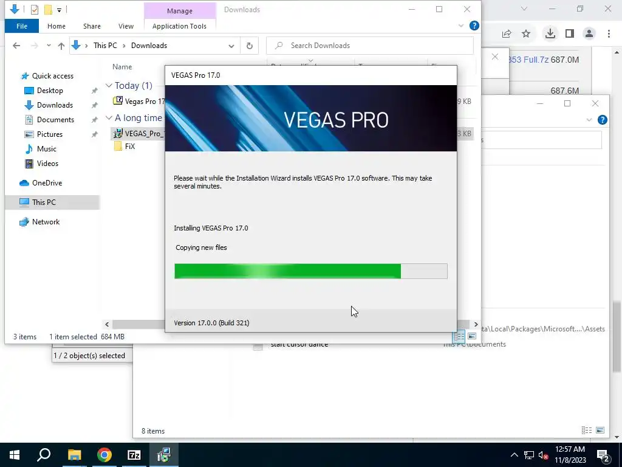Click the VEGAS Pro installer progress bar
Image resolution: width=622 pixels, height=467 pixels.
(x=310, y=271)
